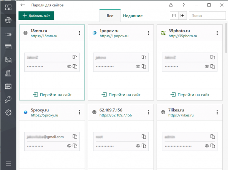228x170 pixels.
Task: Copy the password of 7likes.ru
Action: [x=212, y=146]
